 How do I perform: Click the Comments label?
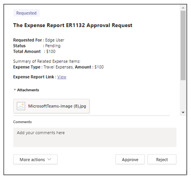[22, 122]
